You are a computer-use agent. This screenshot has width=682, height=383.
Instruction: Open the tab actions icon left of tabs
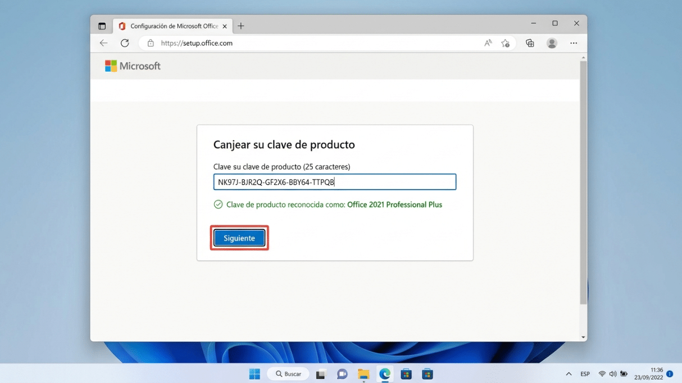click(102, 25)
